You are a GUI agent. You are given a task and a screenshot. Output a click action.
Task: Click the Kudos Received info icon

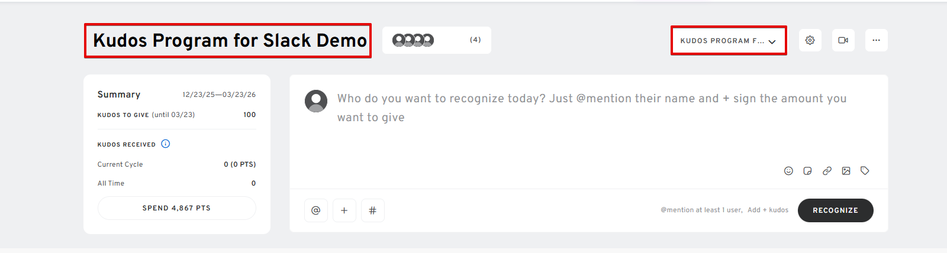click(x=166, y=144)
